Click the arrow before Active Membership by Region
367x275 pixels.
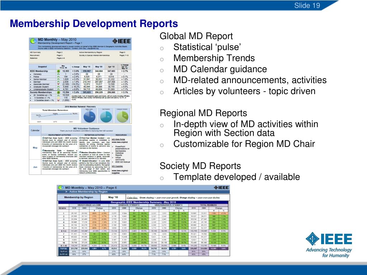tap(66, 192)
